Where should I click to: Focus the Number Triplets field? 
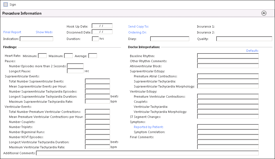pos(98,127)
